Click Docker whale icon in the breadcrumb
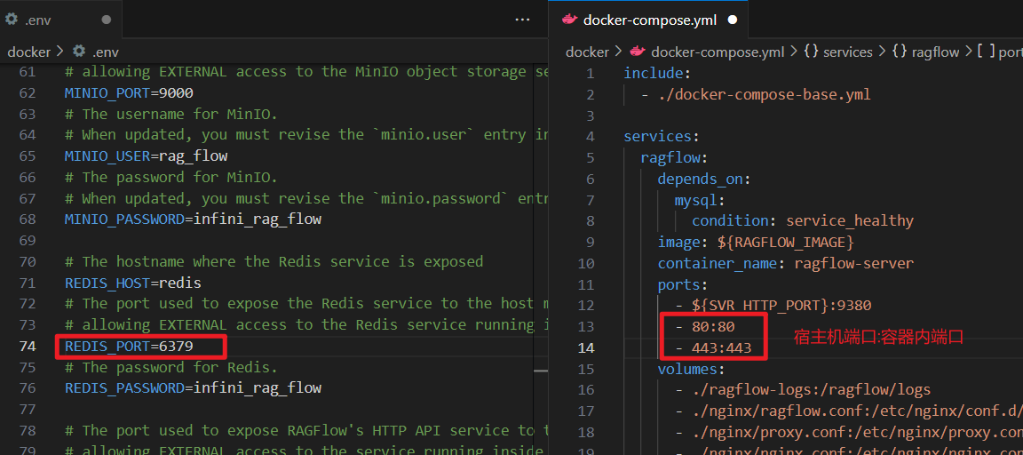 tap(636, 52)
